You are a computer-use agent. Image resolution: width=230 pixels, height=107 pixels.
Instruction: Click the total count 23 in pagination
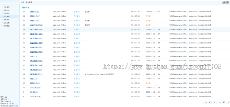tap(206, 102)
